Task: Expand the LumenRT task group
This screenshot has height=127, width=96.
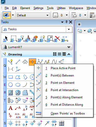Action: (69, 47)
